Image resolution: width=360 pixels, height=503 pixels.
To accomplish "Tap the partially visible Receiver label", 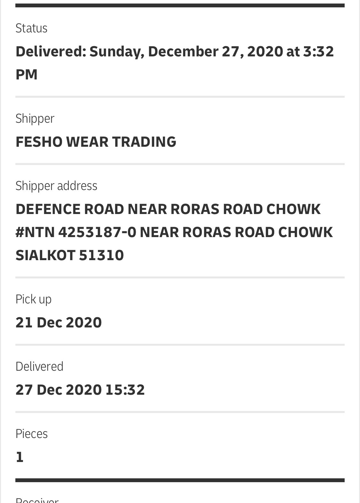I will point(37,500).
